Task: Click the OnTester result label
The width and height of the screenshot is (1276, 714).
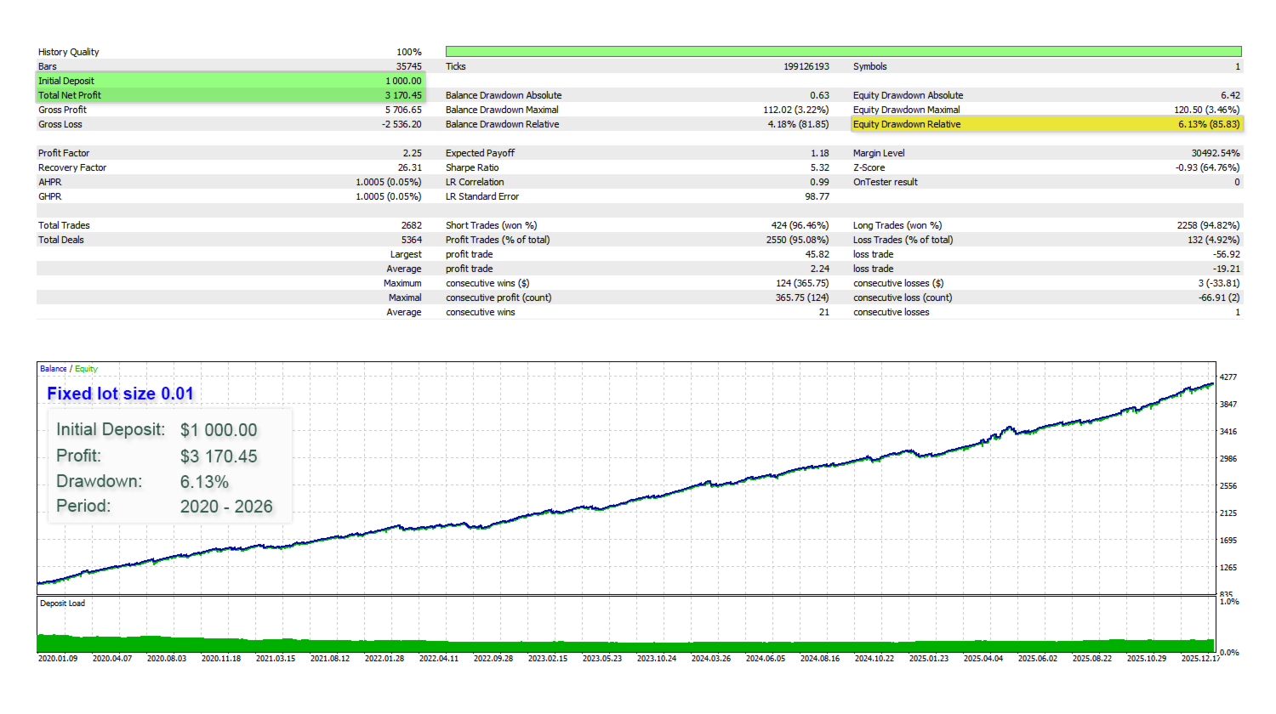Action: 886,182
